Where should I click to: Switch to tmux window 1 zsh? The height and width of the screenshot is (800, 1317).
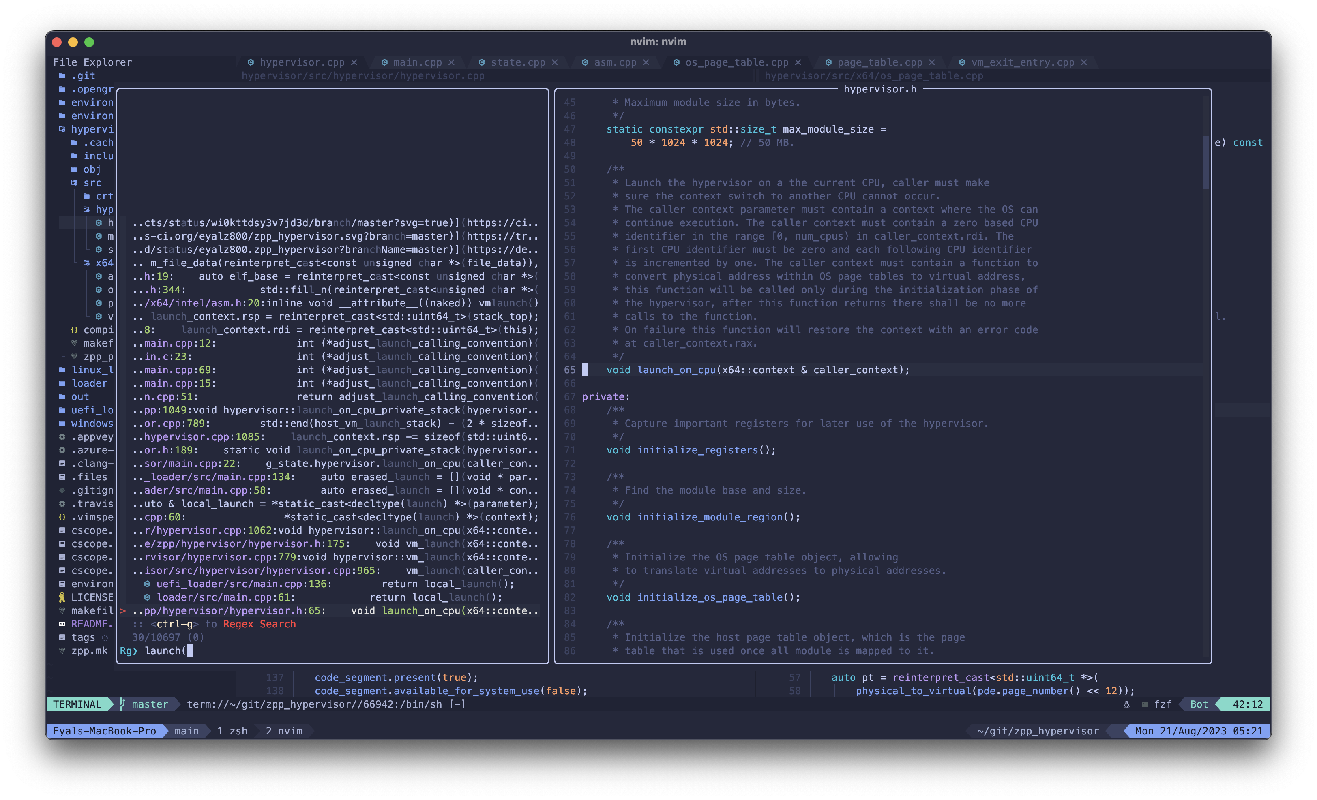[232, 731]
